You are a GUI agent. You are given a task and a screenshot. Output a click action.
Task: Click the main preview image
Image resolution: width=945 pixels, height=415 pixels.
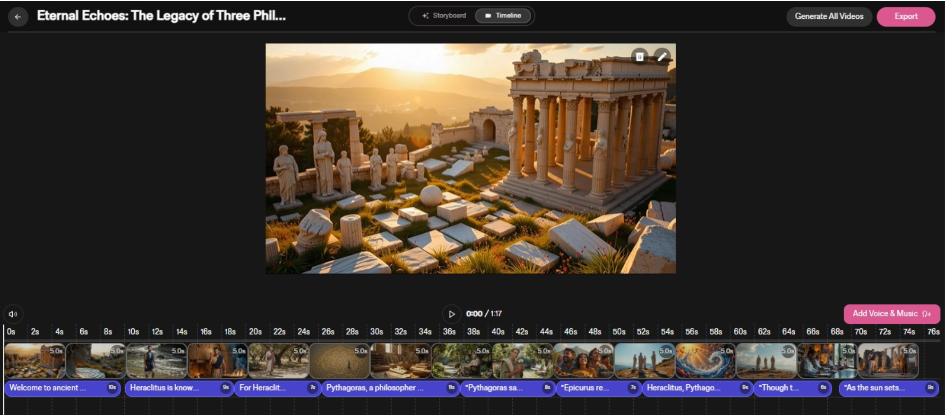(x=471, y=159)
